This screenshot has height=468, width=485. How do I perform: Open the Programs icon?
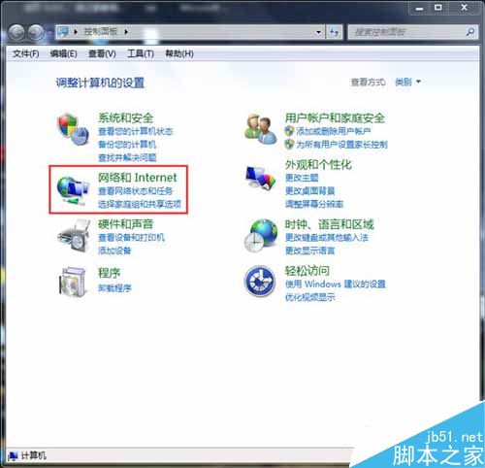pyautogui.click(x=73, y=282)
